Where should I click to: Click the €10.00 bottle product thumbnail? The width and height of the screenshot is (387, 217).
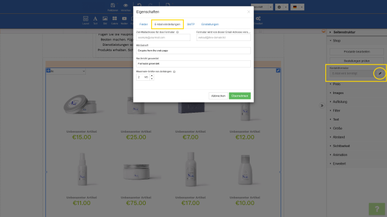point(245,170)
